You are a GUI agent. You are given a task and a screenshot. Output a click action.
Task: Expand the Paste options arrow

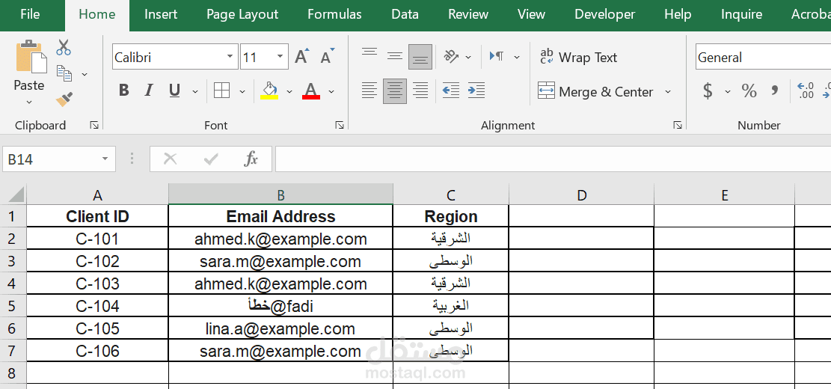coord(29,101)
